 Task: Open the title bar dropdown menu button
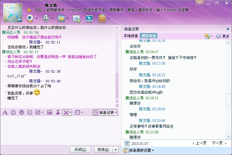point(199,3)
